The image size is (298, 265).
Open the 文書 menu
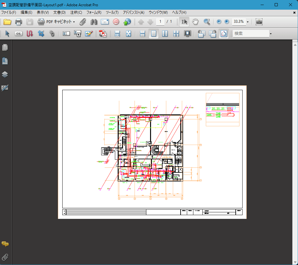pos(59,12)
